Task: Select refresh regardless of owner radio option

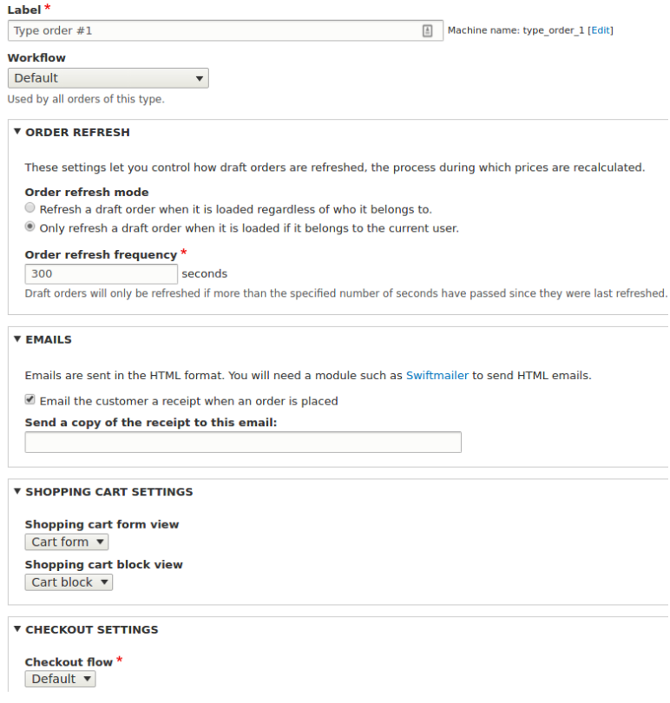Action: [x=30, y=208]
